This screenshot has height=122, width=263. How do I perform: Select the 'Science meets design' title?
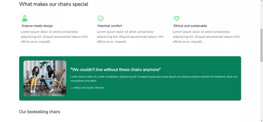coord(37,26)
